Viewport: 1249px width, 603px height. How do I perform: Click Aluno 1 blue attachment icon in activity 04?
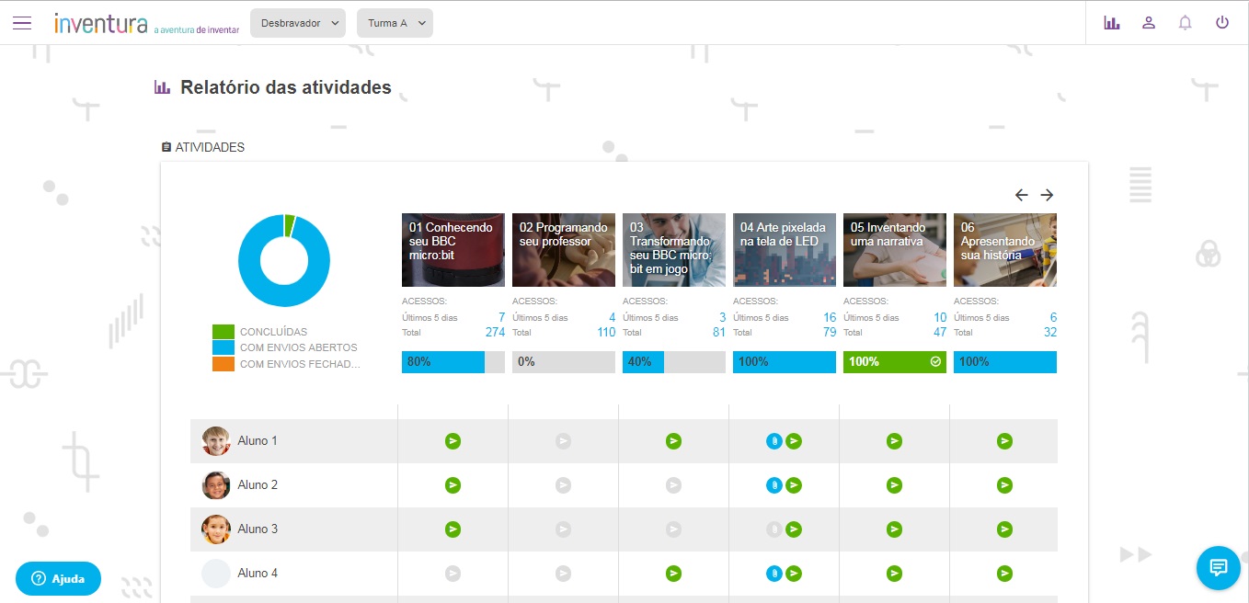pyautogui.click(x=774, y=441)
